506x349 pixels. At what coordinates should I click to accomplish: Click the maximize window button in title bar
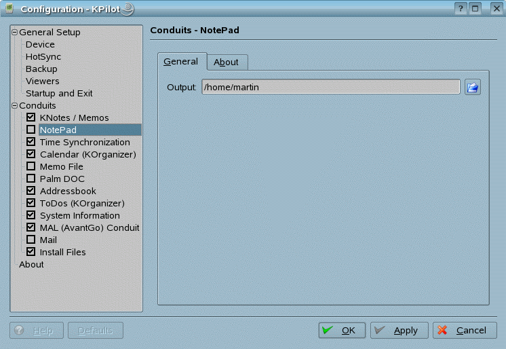(x=475, y=9)
